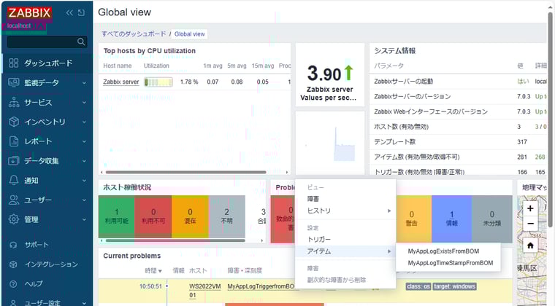Click the gray 不明 availability block

pos(227,216)
